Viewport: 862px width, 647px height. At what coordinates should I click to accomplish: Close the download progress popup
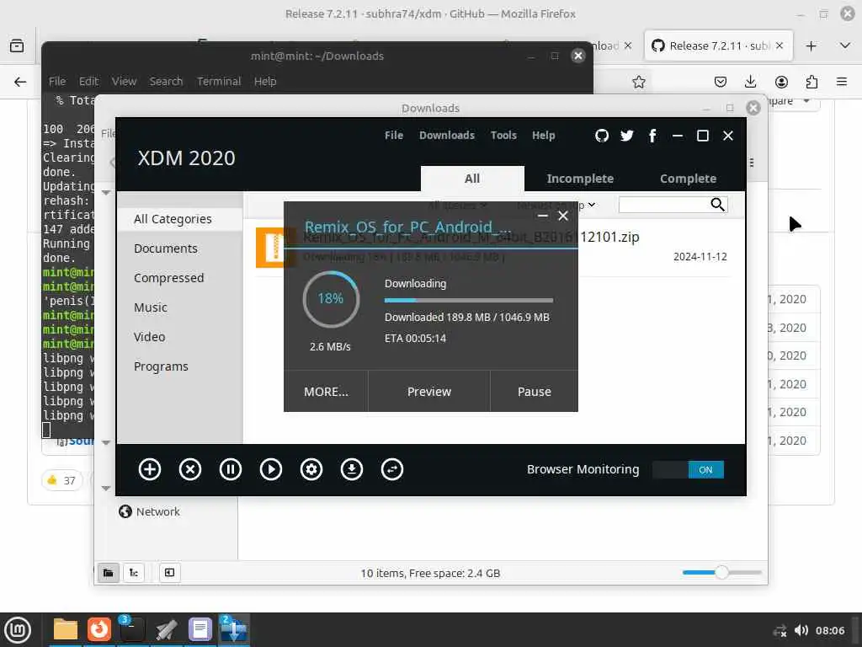[x=563, y=216]
